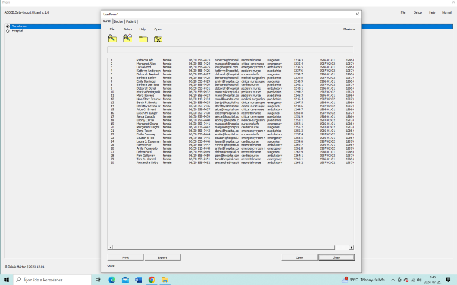Click the plain yellow folder icon under Help

coord(143,39)
